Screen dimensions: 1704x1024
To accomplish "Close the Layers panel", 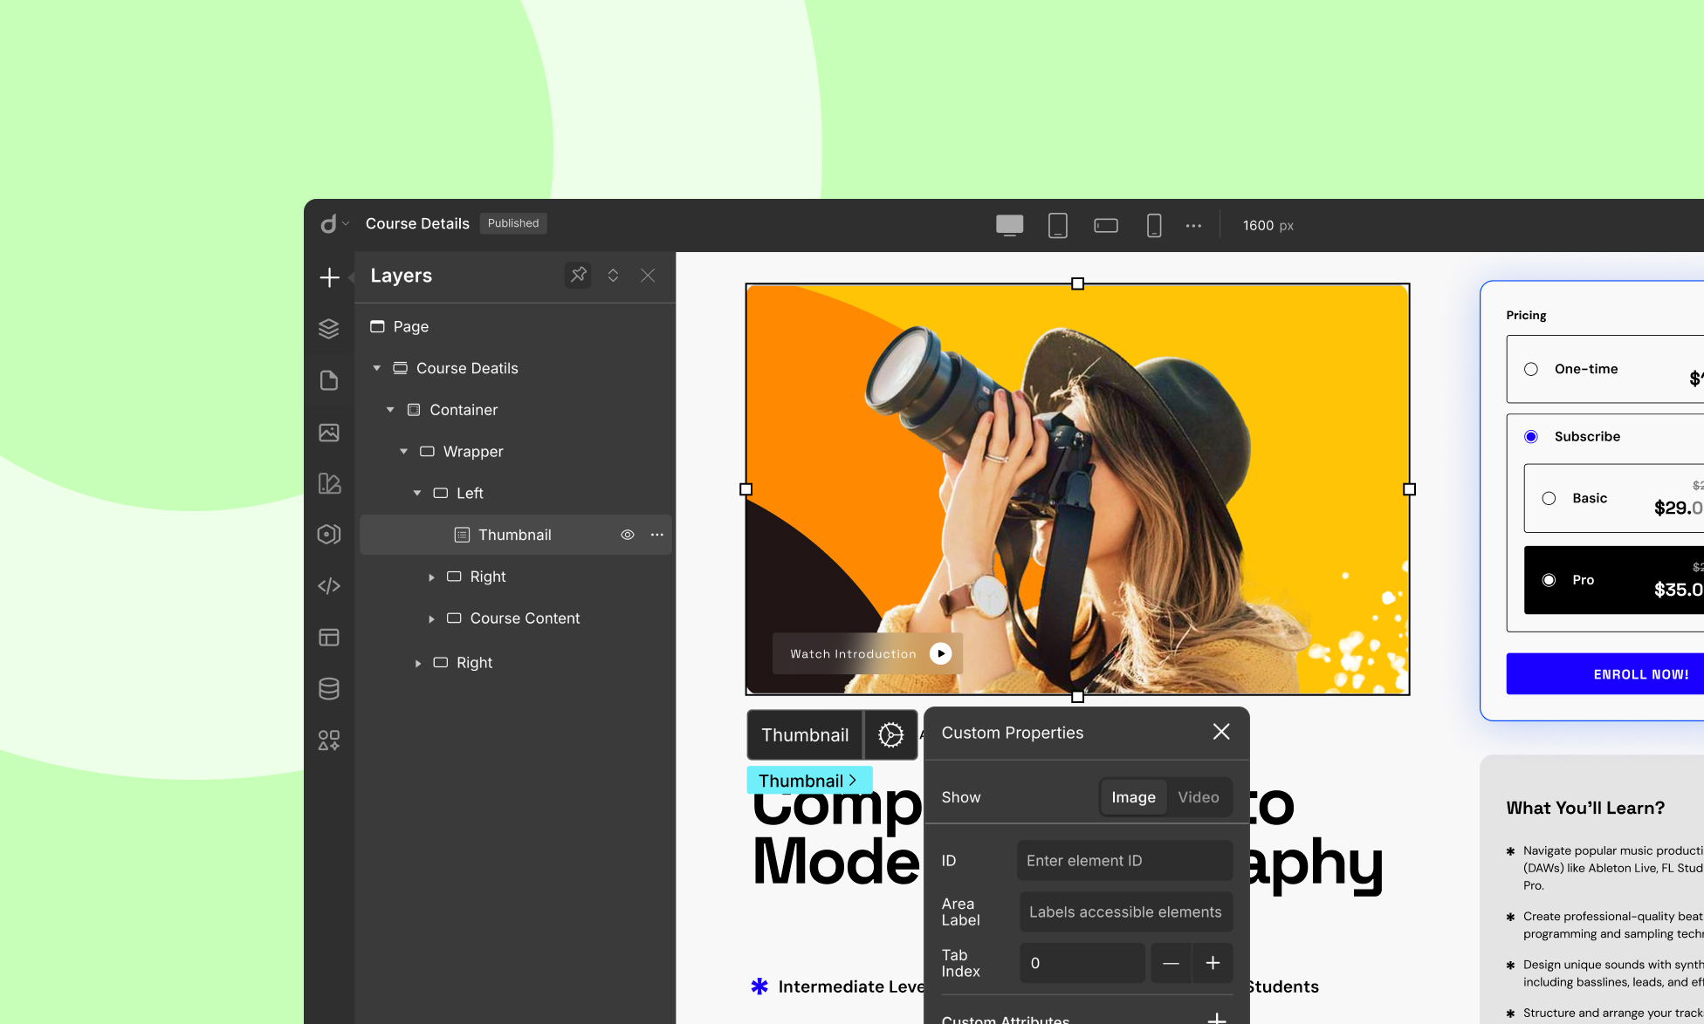I will [x=648, y=276].
